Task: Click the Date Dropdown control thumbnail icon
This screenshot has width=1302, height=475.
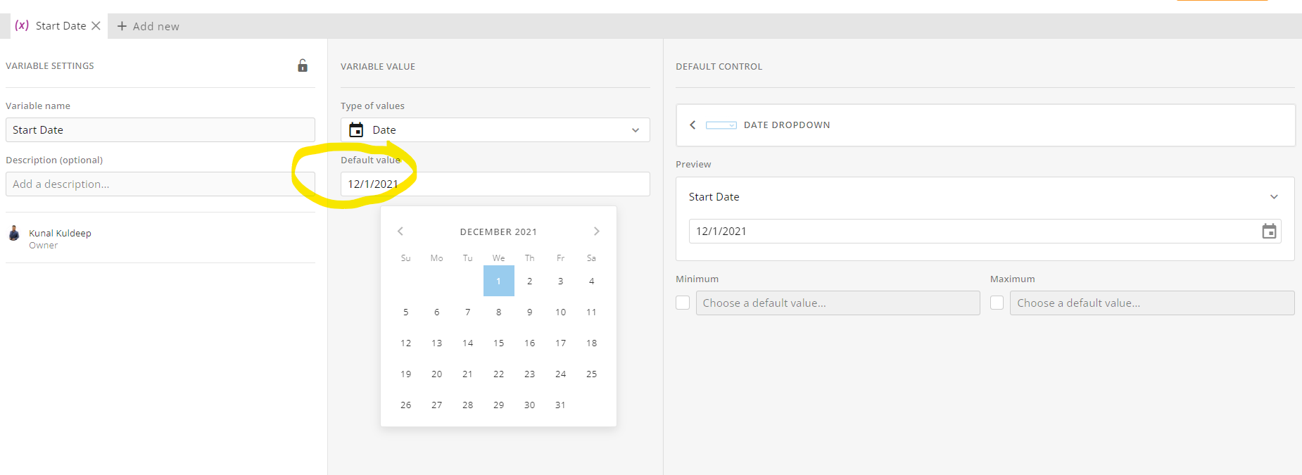Action: tap(722, 125)
